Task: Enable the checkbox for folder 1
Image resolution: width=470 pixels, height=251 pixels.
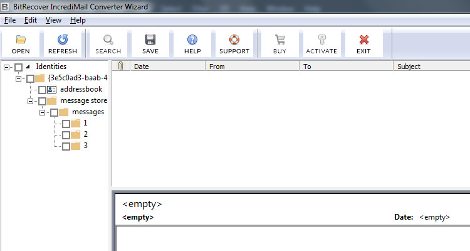Action: [66, 124]
